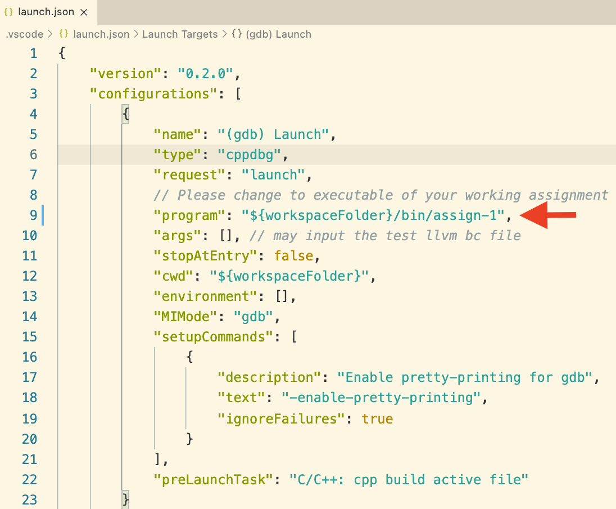Screen dimensions: 616x509
Task: Open Launch Targets breadcrumb segment
Action: (179, 34)
